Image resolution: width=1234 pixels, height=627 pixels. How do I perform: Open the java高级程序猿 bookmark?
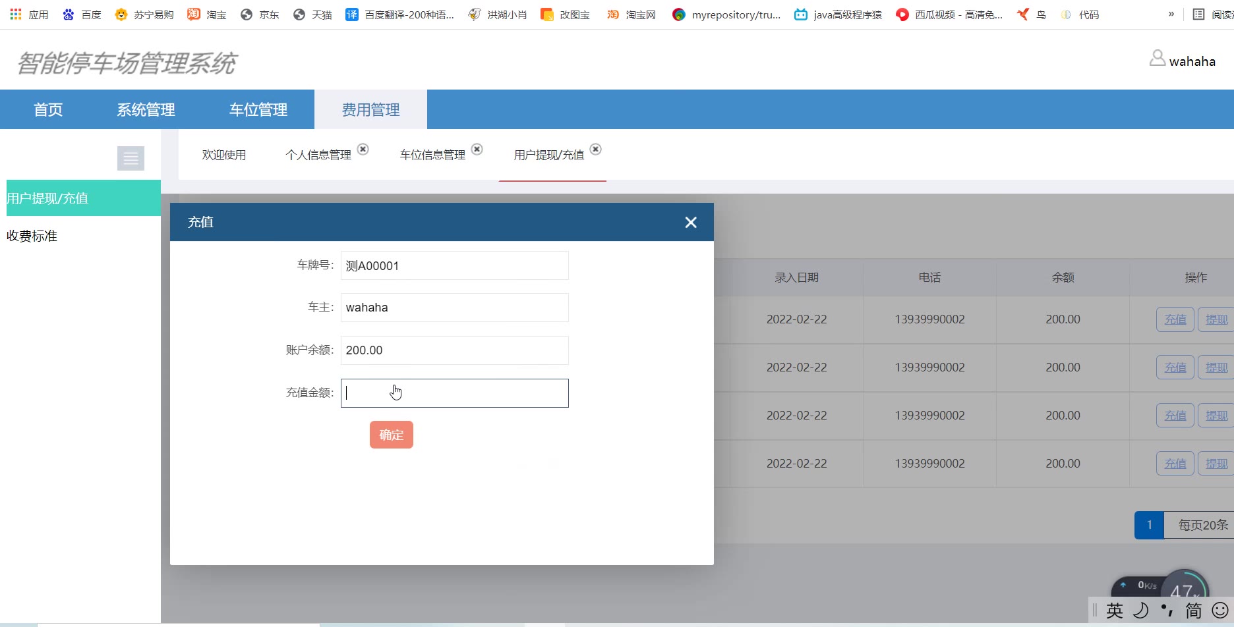tap(838, 14)
